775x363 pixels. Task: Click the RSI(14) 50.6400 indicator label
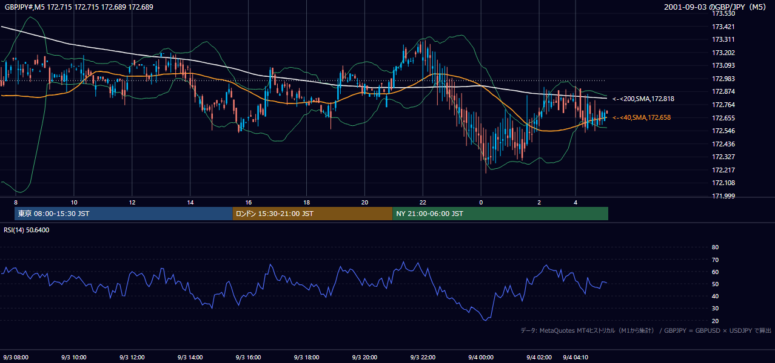27,230
